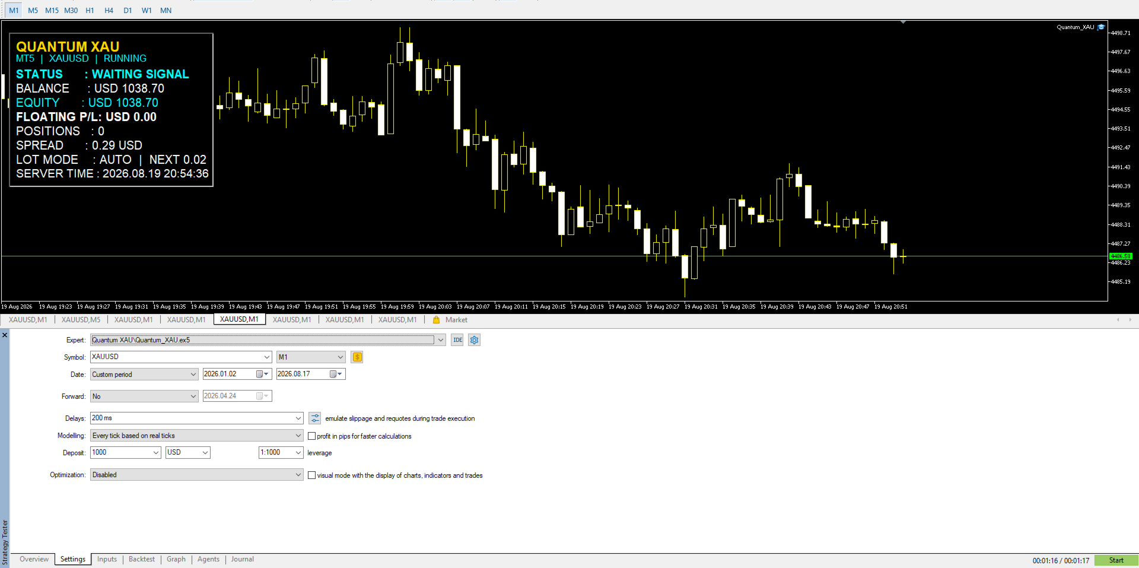Click the LOT MODE : AUTO line
The width and height of the screenshot is (1139, 568).
[x=112, y=160]
